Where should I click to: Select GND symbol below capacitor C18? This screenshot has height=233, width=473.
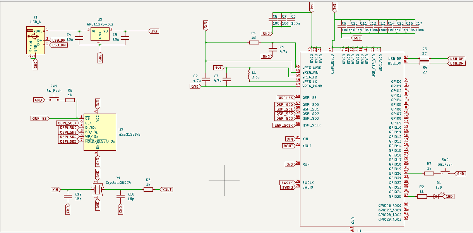coord(120,210)
